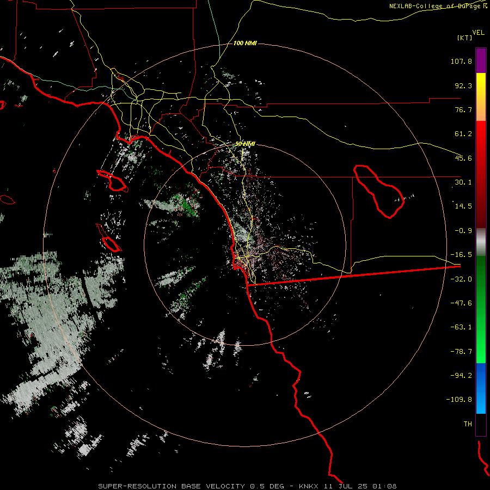Click the -94.2 velocity scale value
The height and width of the screenshot is (490, 490).
click(461, 375)
